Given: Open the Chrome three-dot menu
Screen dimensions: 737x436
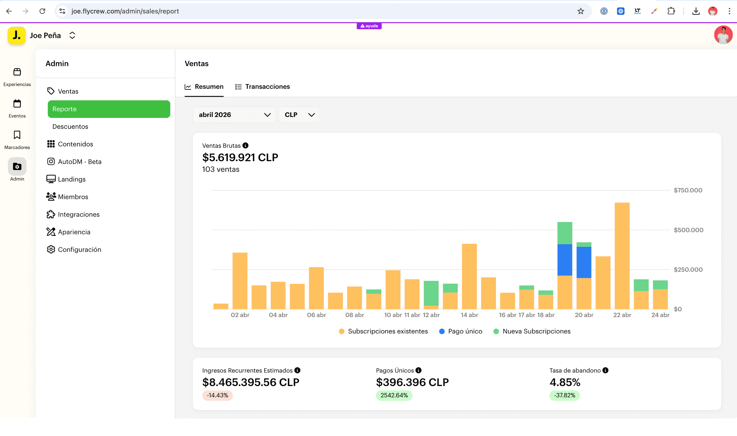Looking at the screenshot, I should [729, 11].
